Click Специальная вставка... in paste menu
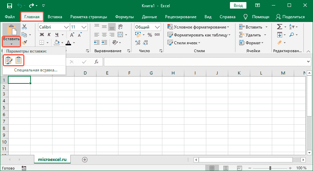313x171 pixels. click(36, 70)
